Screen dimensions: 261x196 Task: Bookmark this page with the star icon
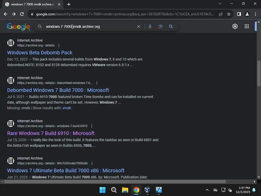click(x=229, y=14)
